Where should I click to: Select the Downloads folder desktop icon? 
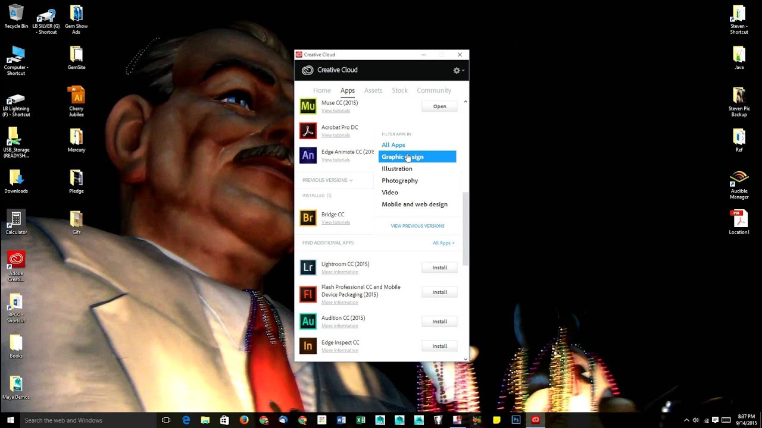click(x=16, y=181)
